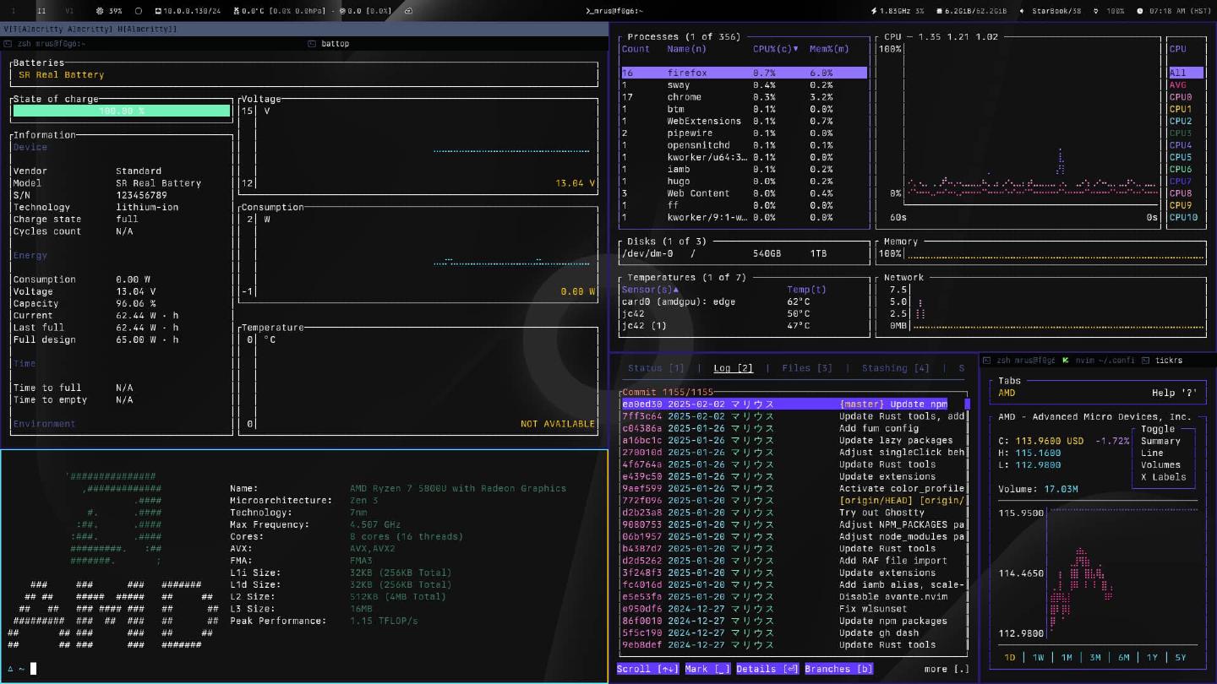The image size is (1217, 684).
Task: Click the Scroll button in gitui footer
Action: pyautogui.click(x=647, y=669)
